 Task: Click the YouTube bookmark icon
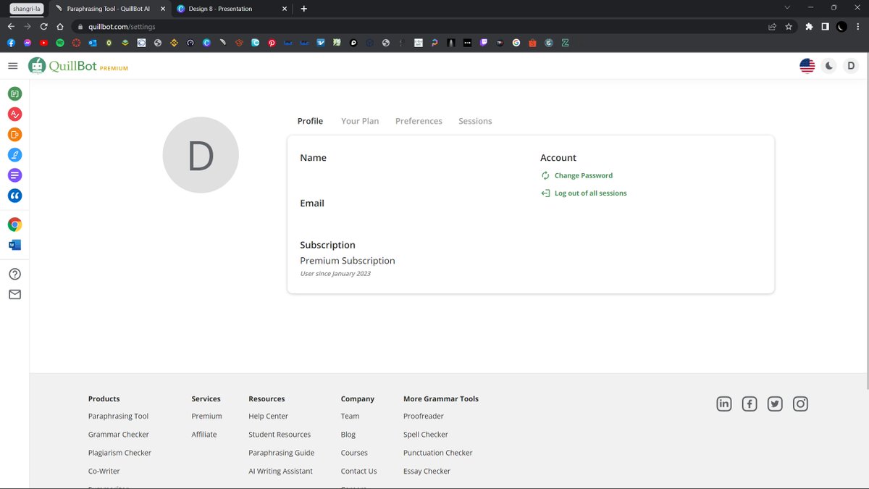(43, 43)
